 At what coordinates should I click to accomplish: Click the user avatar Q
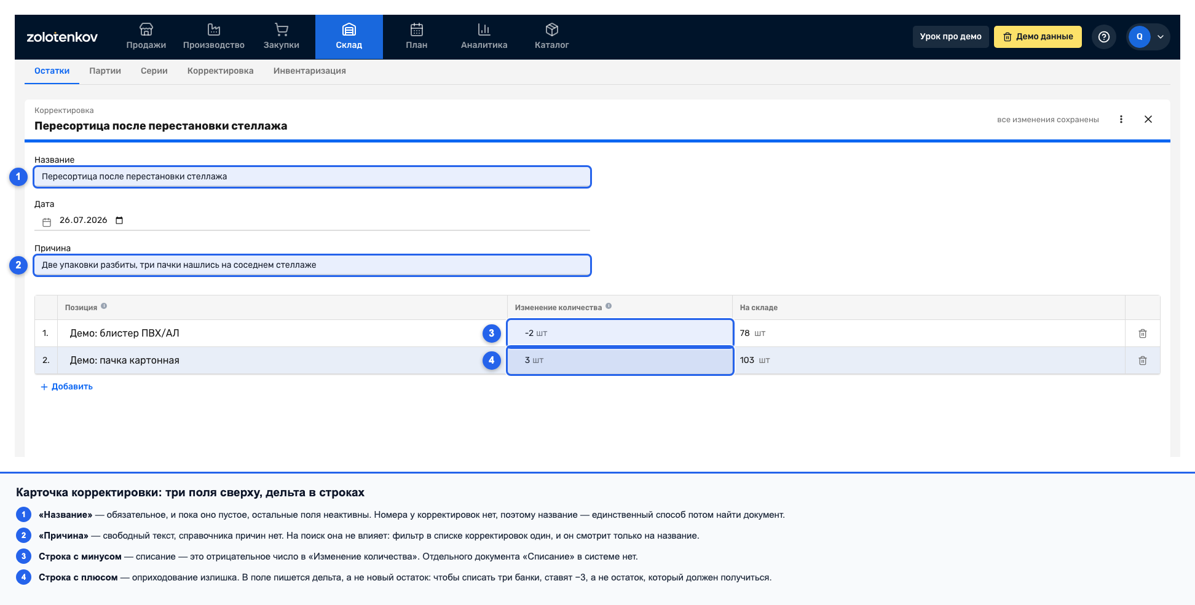point(1139,37)
